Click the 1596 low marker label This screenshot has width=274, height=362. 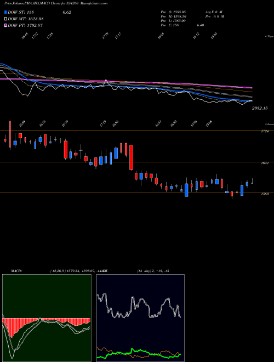[193, 123]
